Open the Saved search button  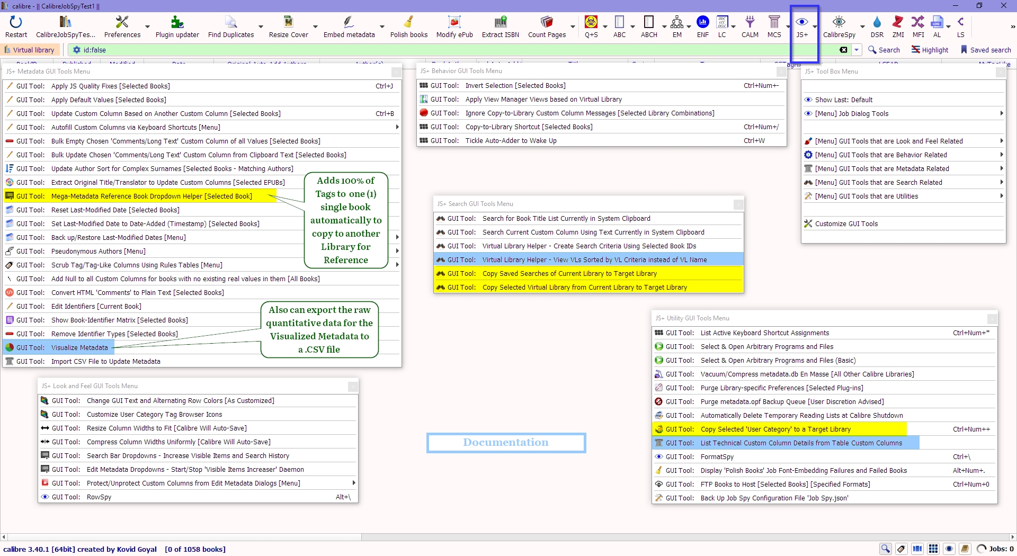coord(985,50)
